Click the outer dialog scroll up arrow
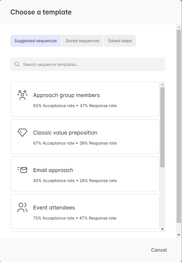Viewport: 182px width, 262px height. (179, 27)
